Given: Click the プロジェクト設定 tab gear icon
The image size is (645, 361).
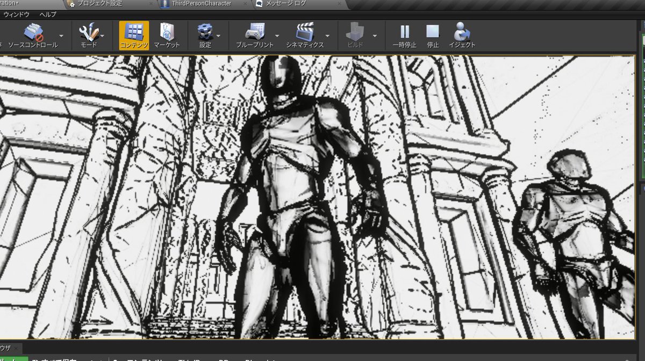Looking at the screenshot, I should 71,4.
